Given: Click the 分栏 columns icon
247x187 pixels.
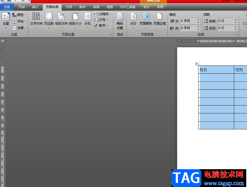Looking at the screenshot, I should [x=88, y=16].
